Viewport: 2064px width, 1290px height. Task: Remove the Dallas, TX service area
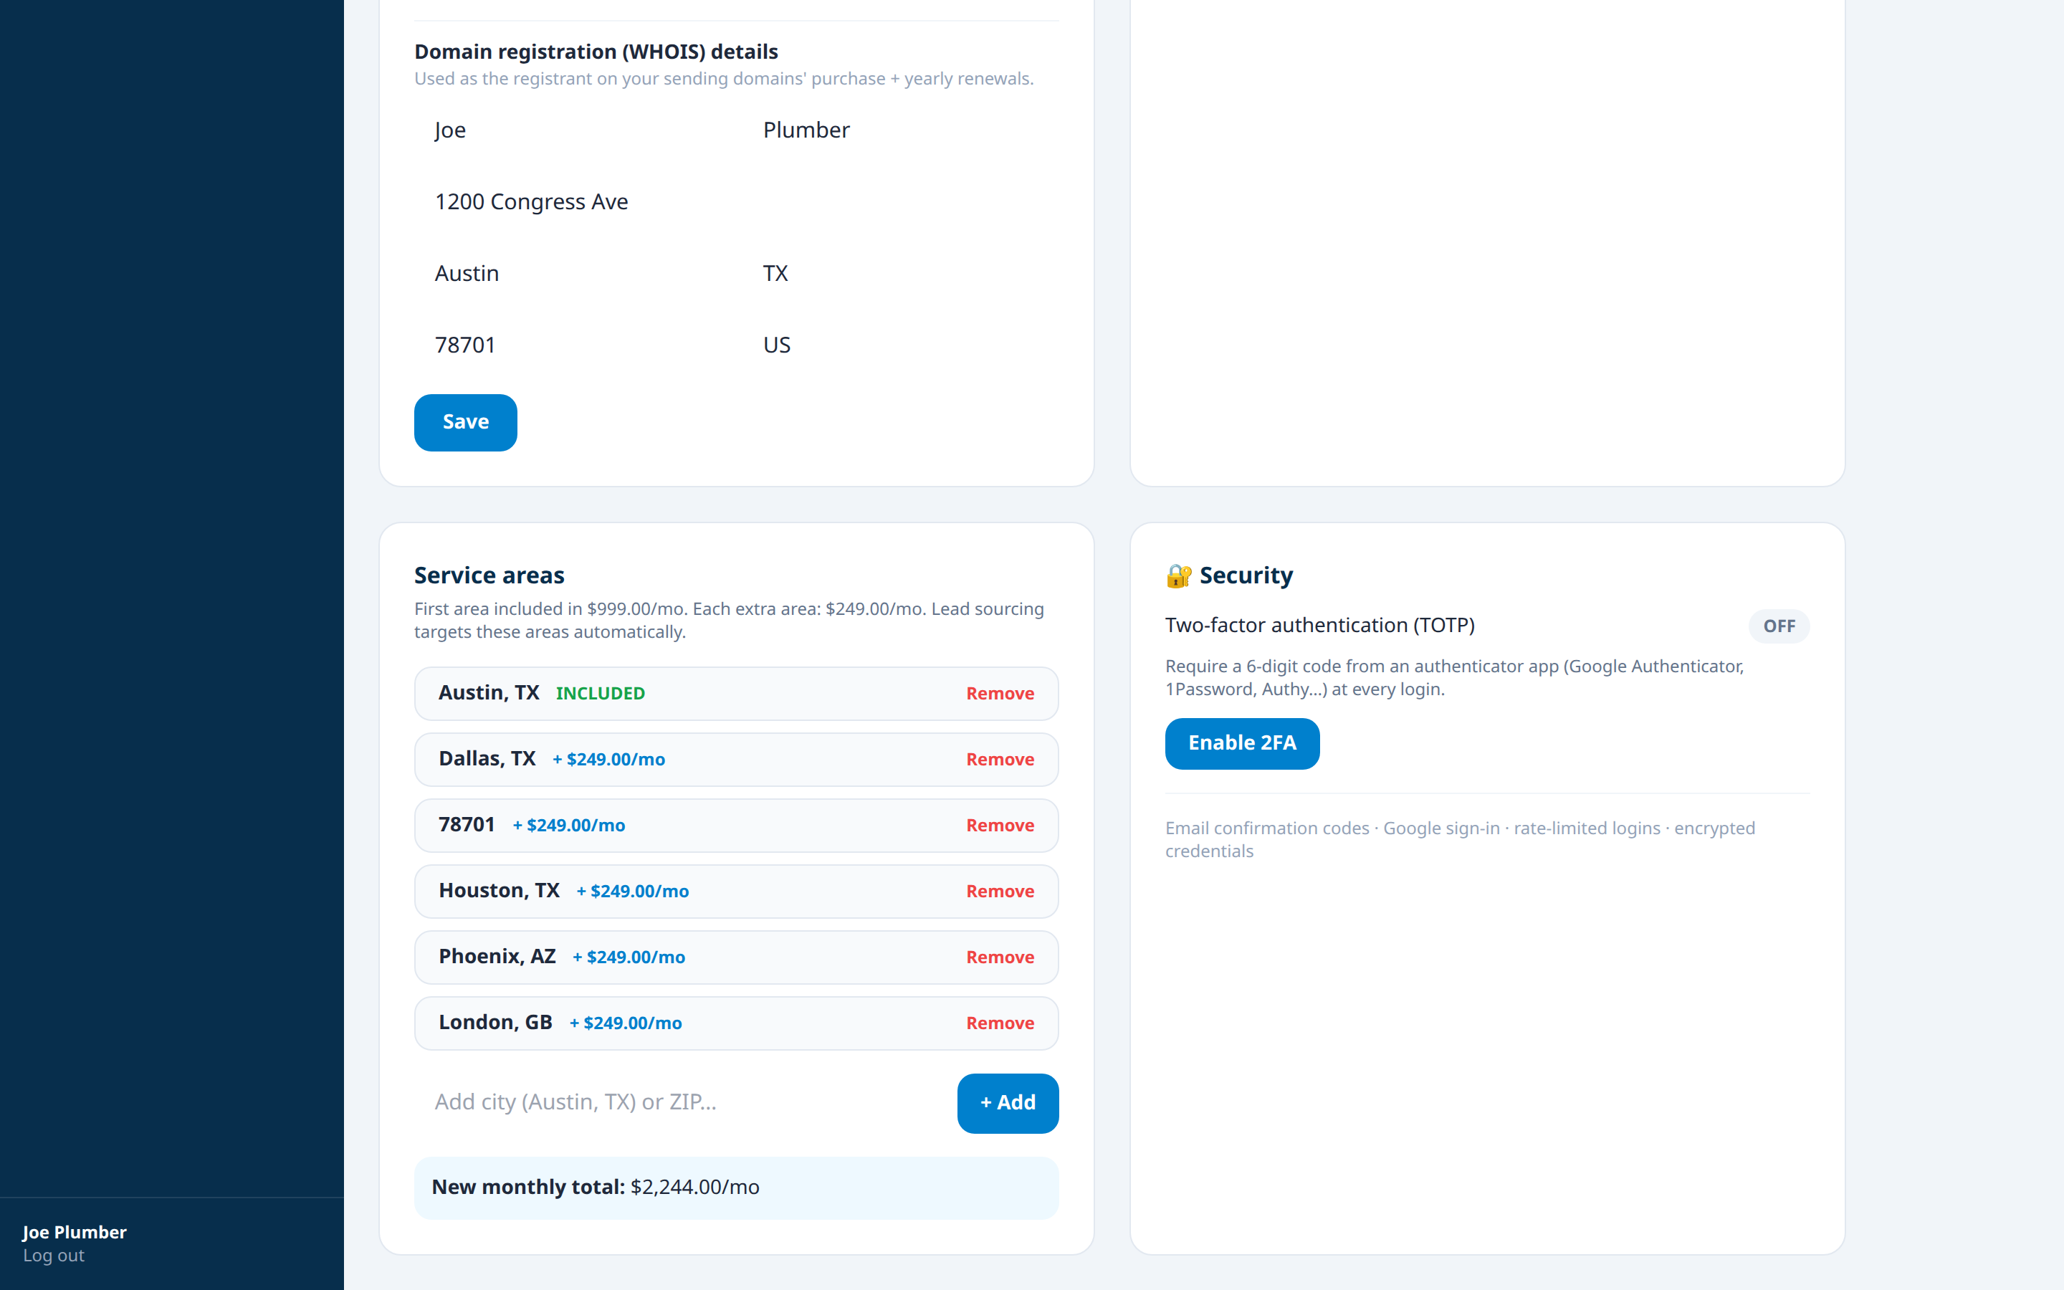pyautogui.click(x=1000, y=760)
